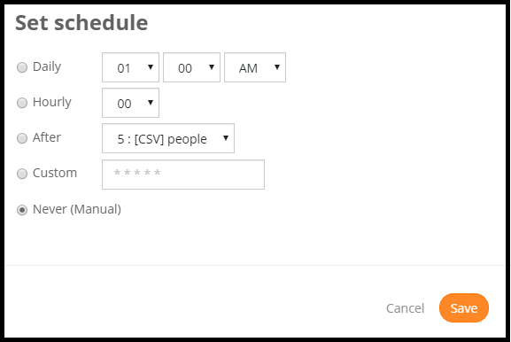Viewport: 511px width, 342px height.
Task: Select the Daily radio button
Action: click(x=22, y=67)
